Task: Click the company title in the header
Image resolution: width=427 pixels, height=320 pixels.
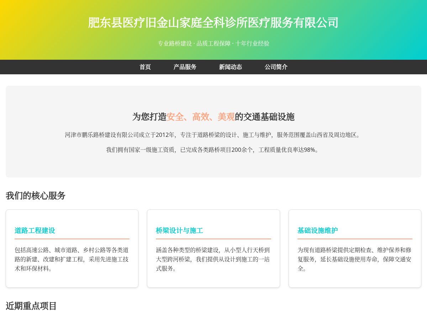Action: [213, 22]
